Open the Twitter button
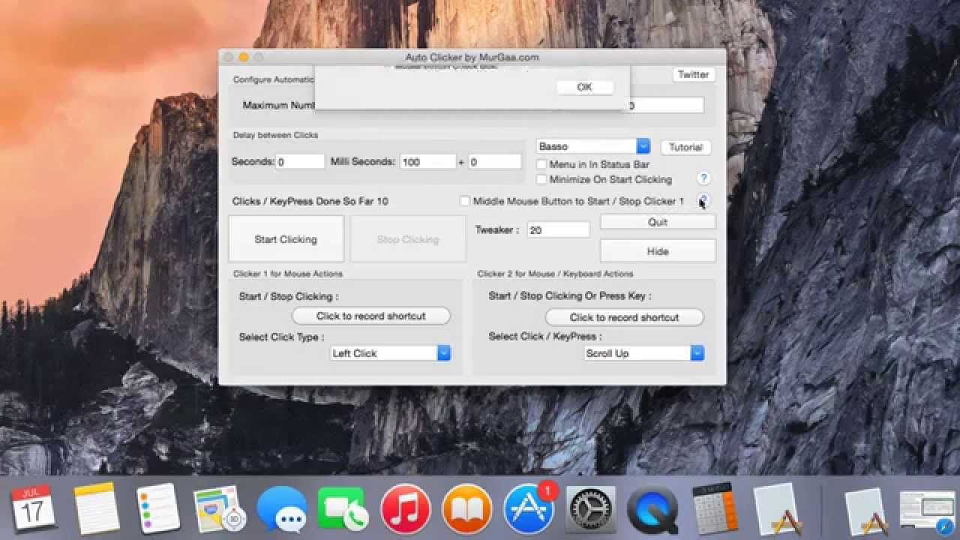The height and width of the screenshot is (540, 960). pos(693,74)
